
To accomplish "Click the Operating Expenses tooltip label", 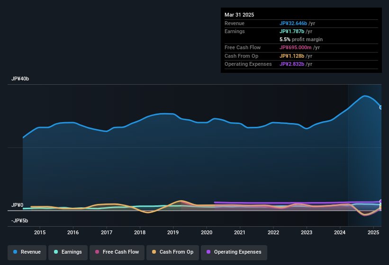I will (x=248, y=64).
